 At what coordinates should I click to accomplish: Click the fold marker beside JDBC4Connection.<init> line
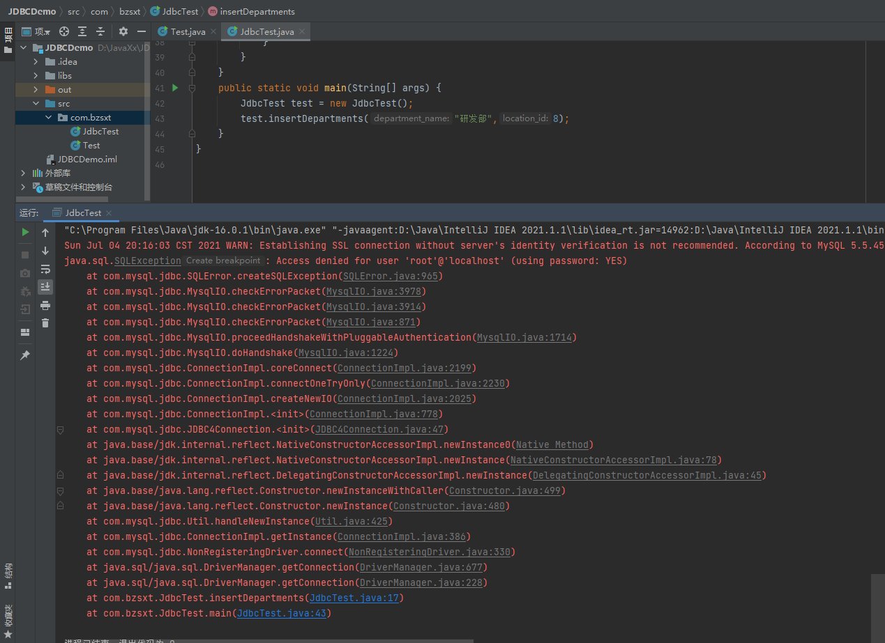[x=60, y=429]
